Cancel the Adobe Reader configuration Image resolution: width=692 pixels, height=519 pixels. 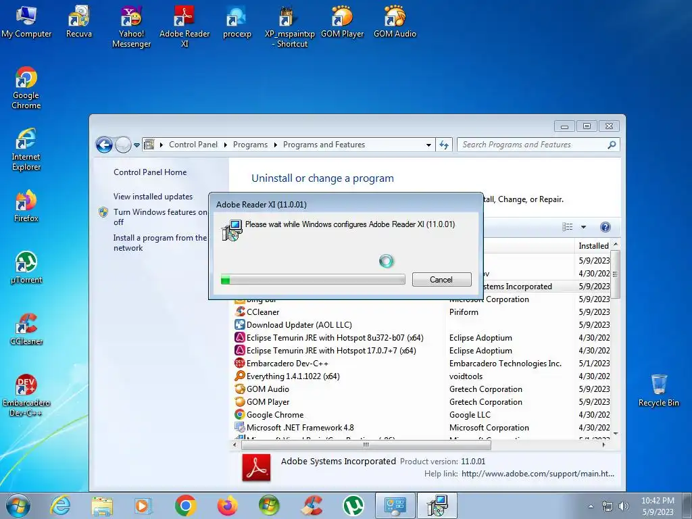[441, 279]
